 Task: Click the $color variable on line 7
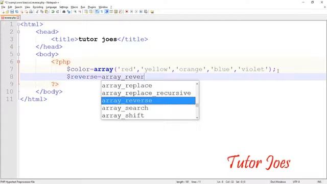78,69
